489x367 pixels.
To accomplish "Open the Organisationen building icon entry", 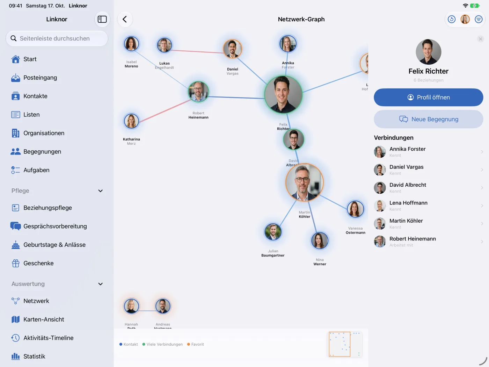I will tap(57, 133).
